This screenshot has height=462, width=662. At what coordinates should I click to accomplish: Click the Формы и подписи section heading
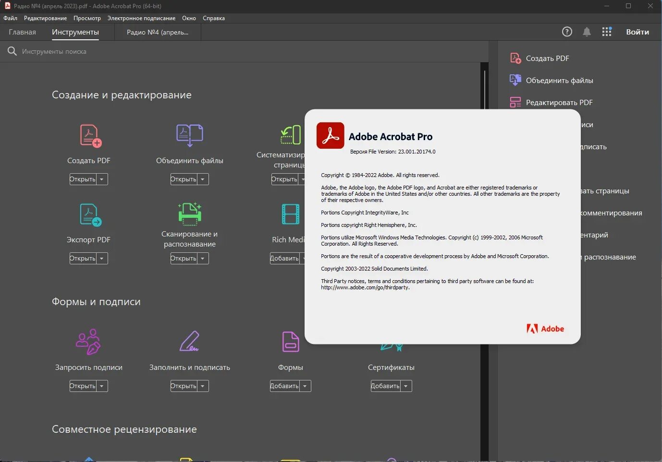pos(96,302)
